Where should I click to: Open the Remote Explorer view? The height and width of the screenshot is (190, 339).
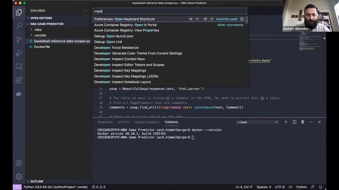pos(19,66)
